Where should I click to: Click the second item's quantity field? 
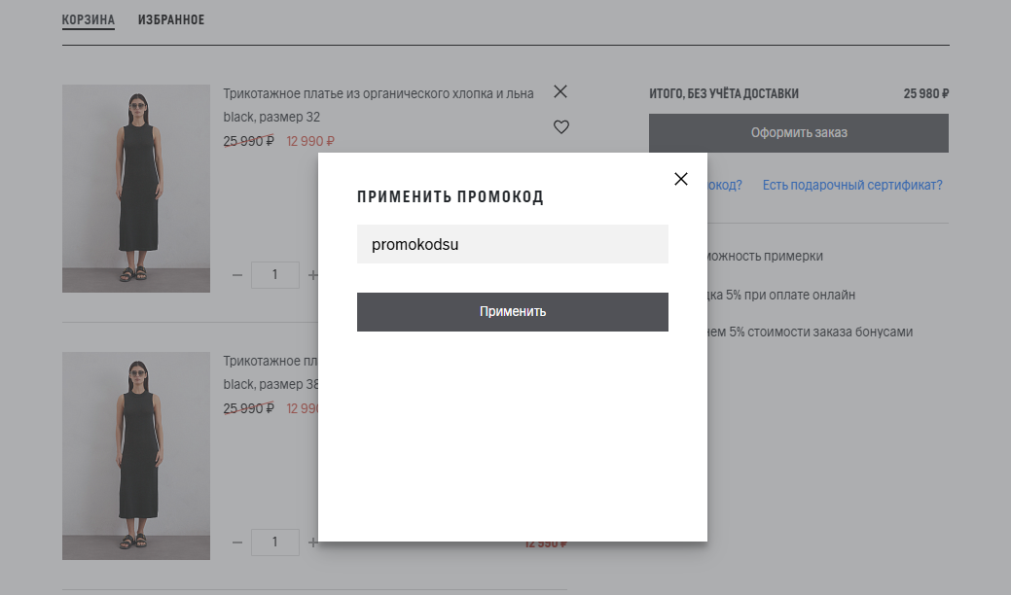tap(274, 542)
